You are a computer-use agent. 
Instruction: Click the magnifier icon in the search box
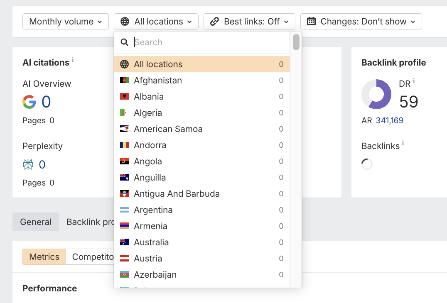[x=124, y=42]
